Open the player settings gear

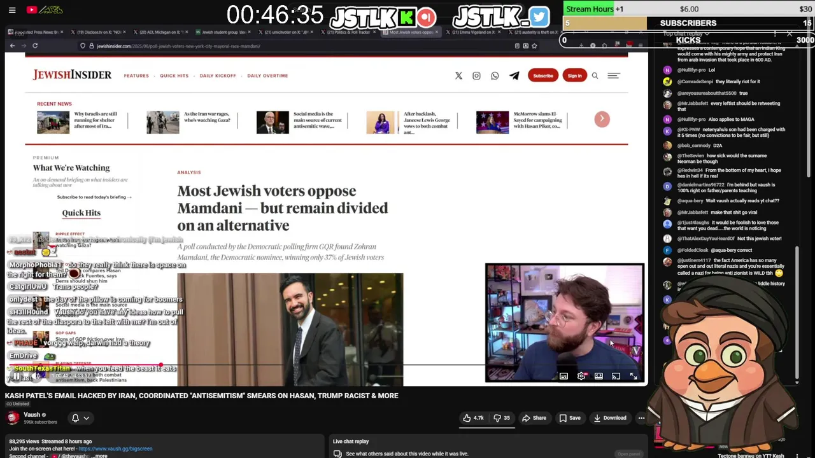(581, 376)
